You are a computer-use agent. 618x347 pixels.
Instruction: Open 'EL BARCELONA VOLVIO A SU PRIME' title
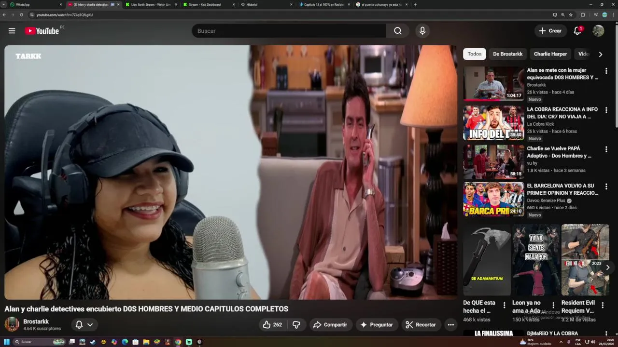562,189
